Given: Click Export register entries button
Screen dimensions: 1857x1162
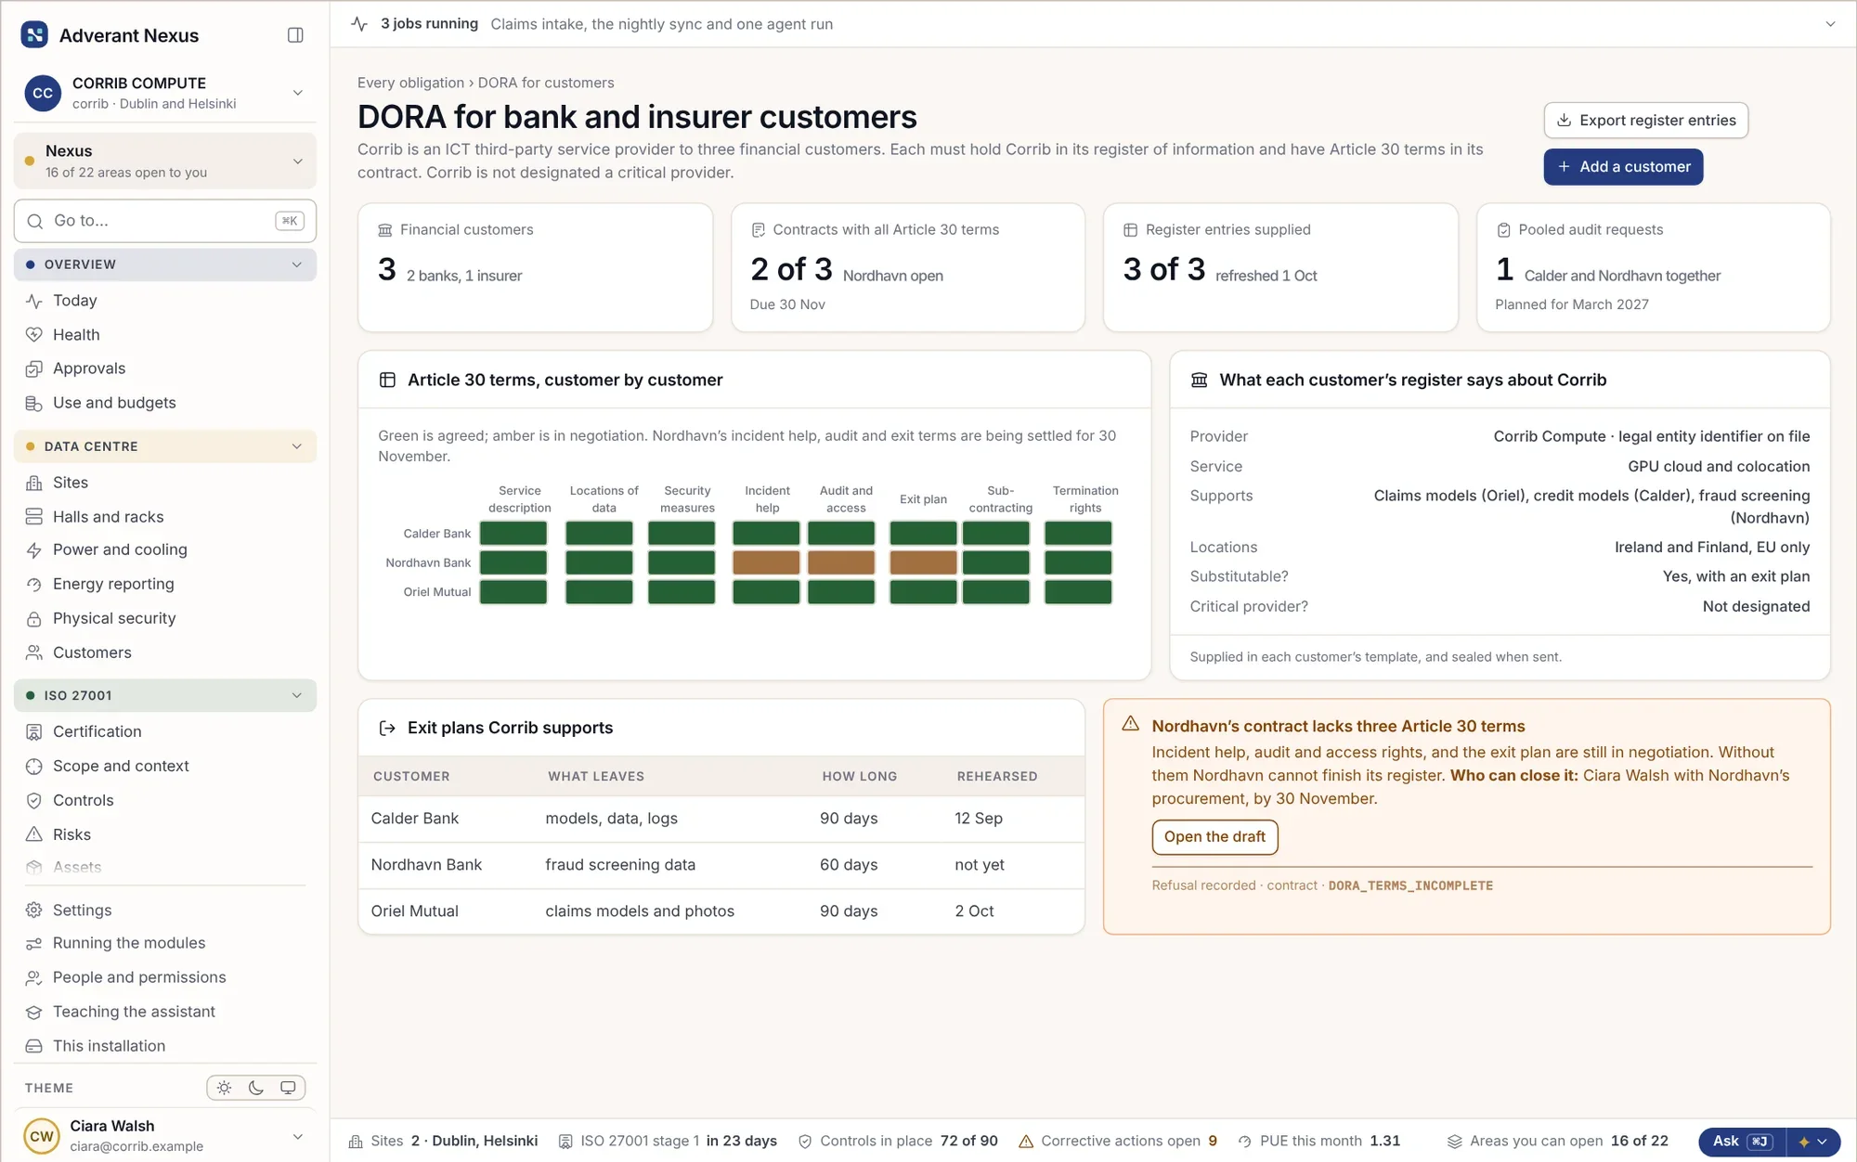Looking at the screenshot, I should 1645,121.
